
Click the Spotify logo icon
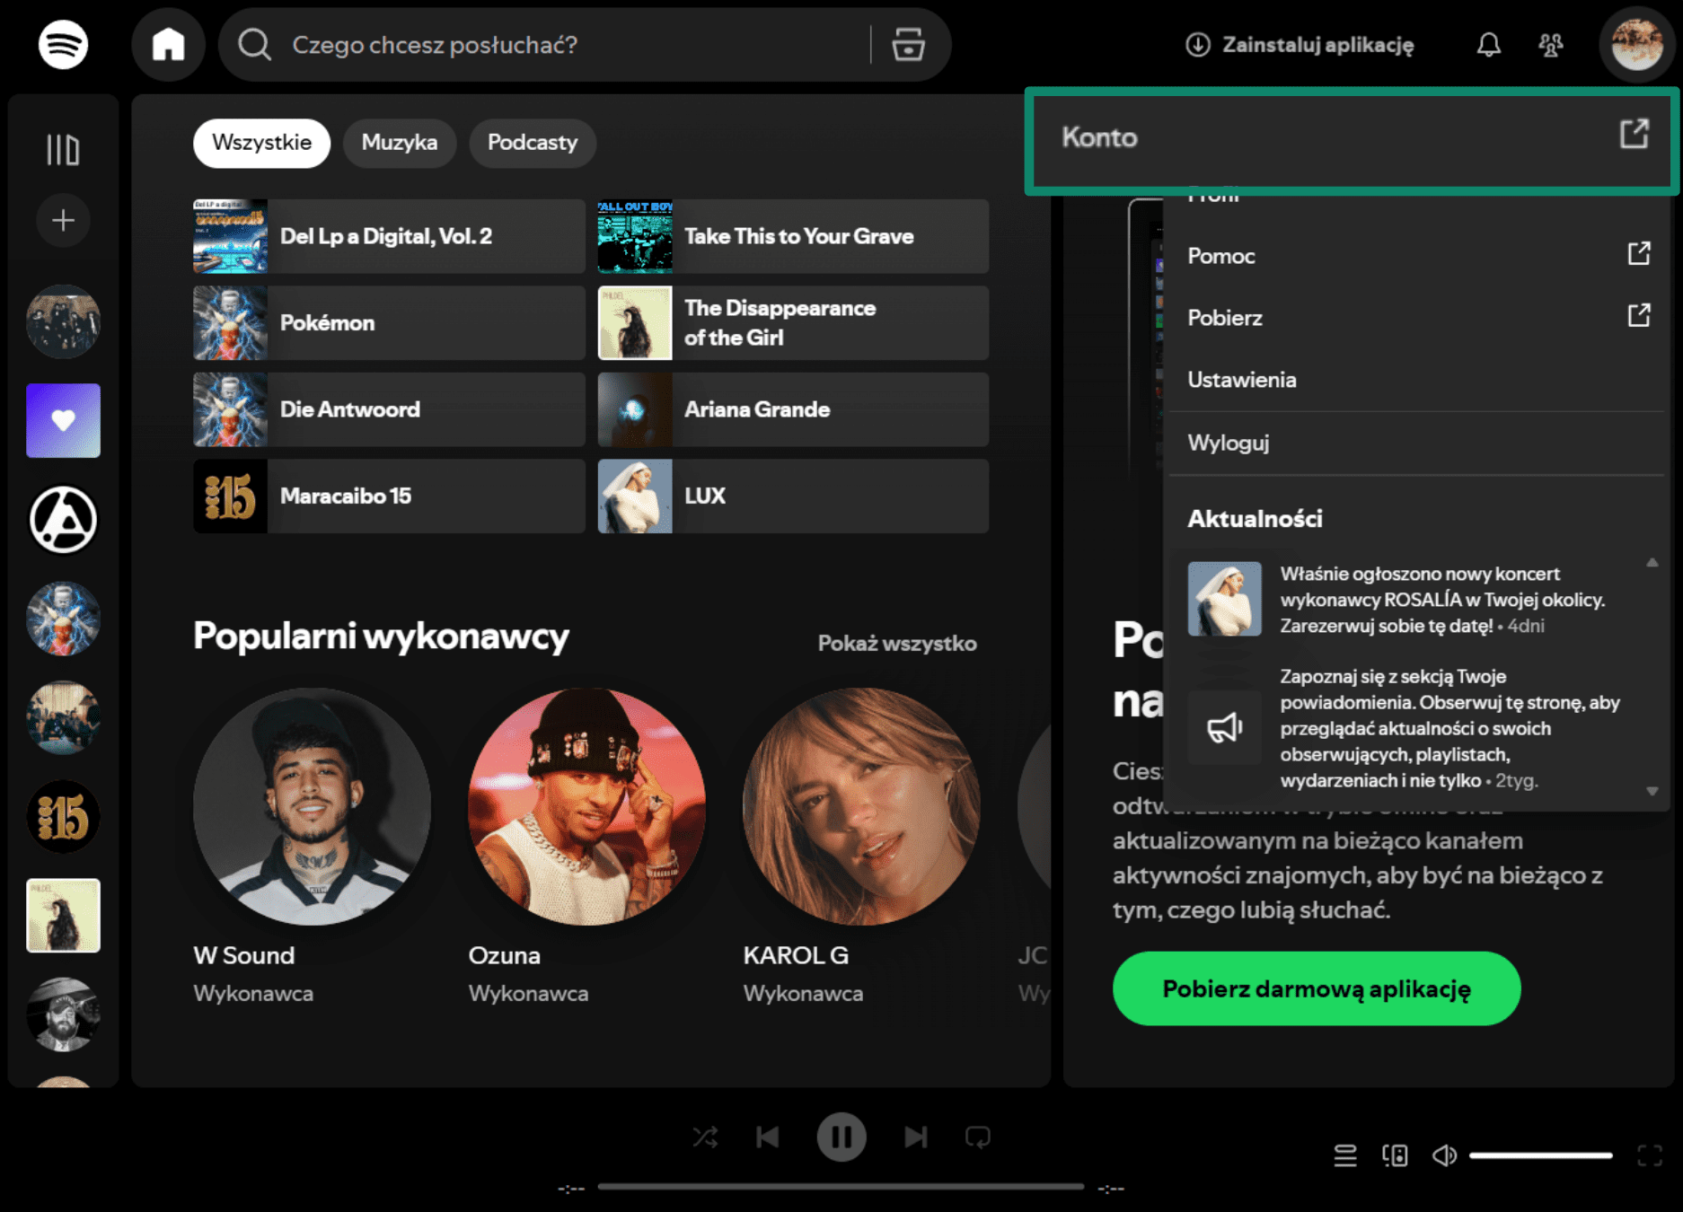pyautogui.click(x=63, y=44)
